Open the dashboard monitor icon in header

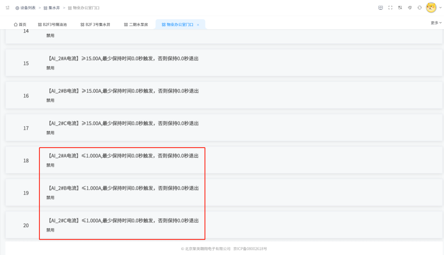click(381, 7)
